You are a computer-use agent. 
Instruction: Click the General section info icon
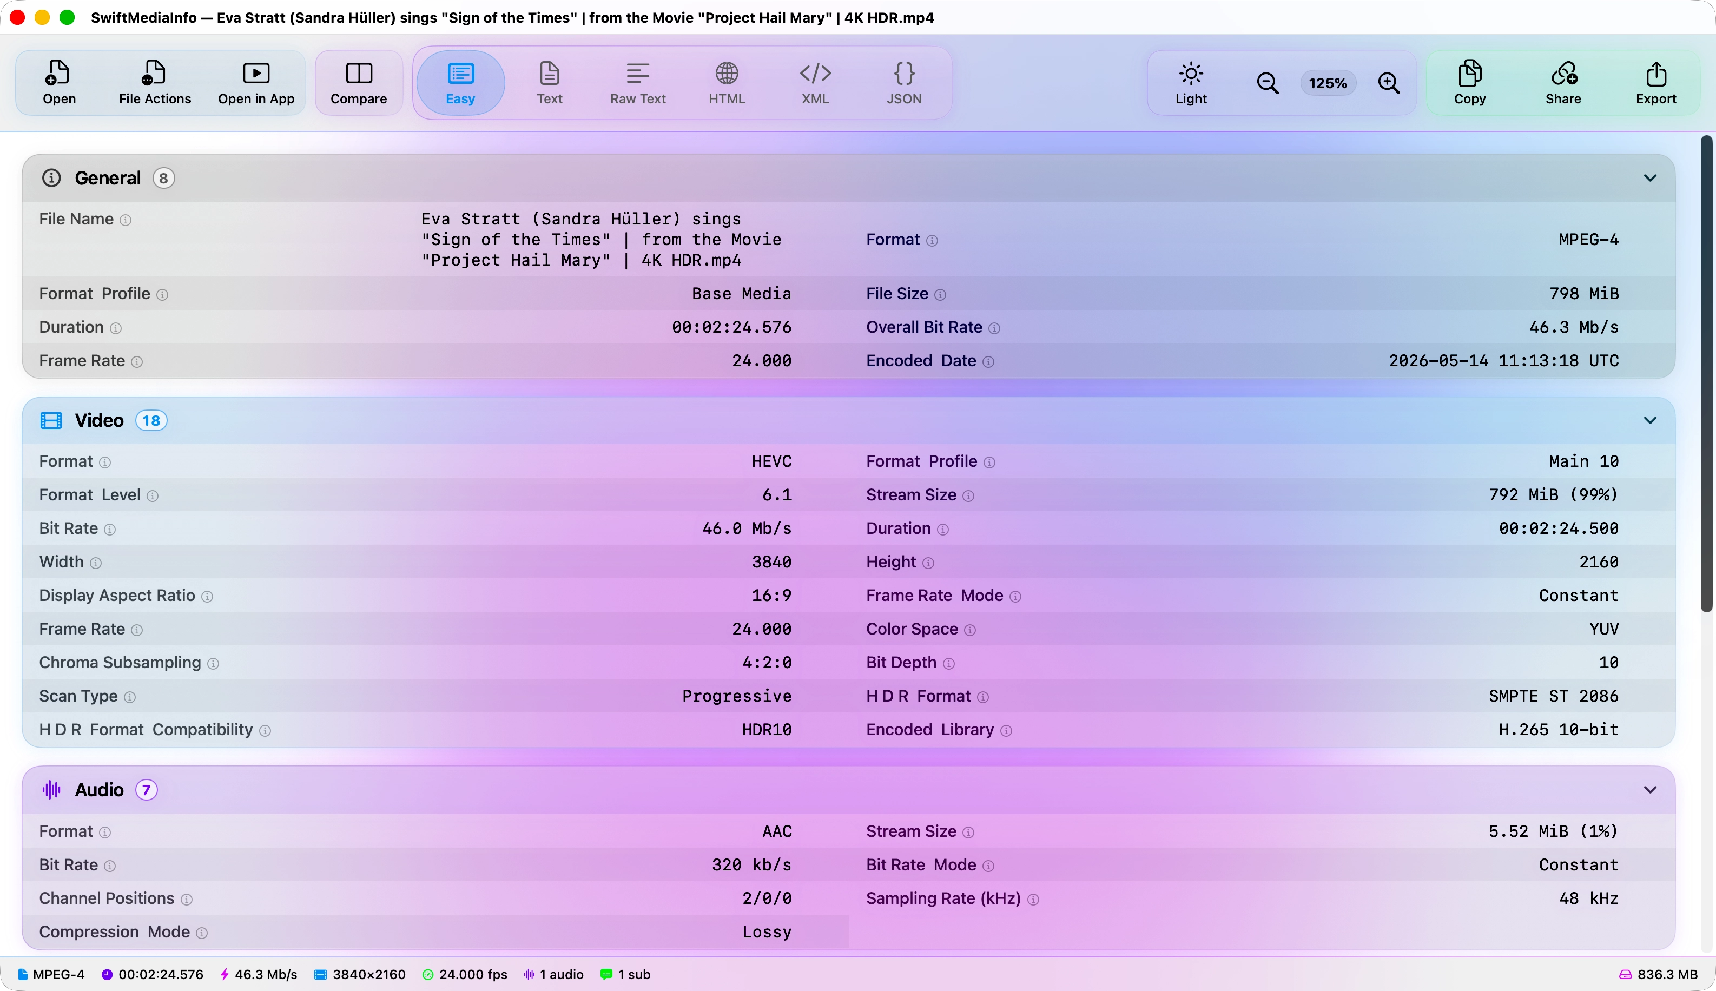(x=52, y=179)
